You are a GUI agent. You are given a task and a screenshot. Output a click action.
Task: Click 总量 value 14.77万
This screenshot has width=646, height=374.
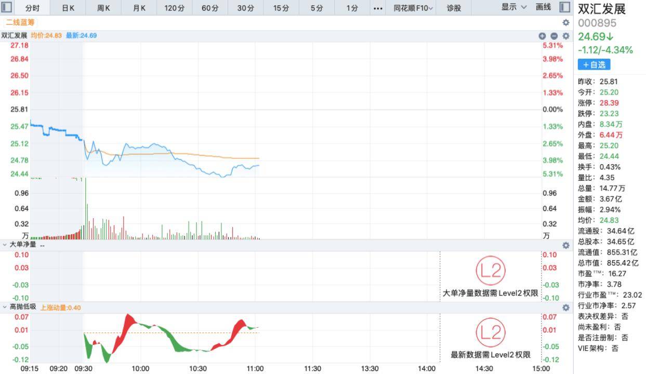point(613,188)
